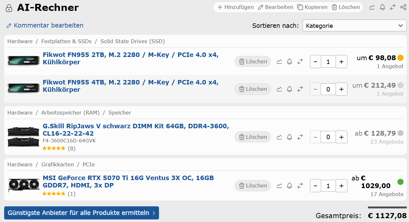Click the lock icon beside AI-Rechner
409x222 pixels.
[x=9, y=8]
